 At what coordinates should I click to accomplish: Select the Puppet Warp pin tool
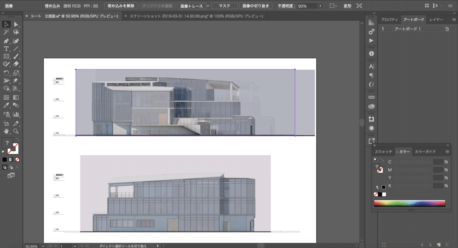tap(16, 81)
